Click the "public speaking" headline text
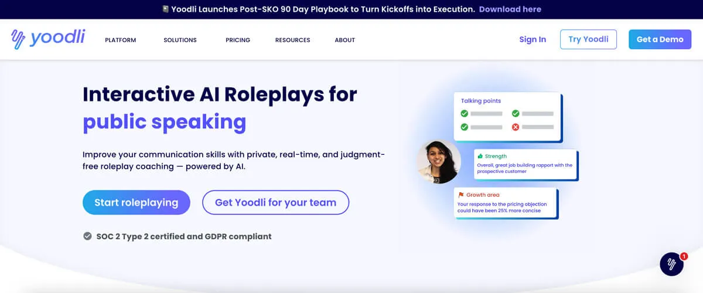 [165, 122]
